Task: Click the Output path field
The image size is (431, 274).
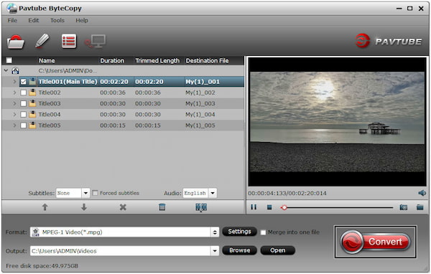Action: click(x=121, y=250)
